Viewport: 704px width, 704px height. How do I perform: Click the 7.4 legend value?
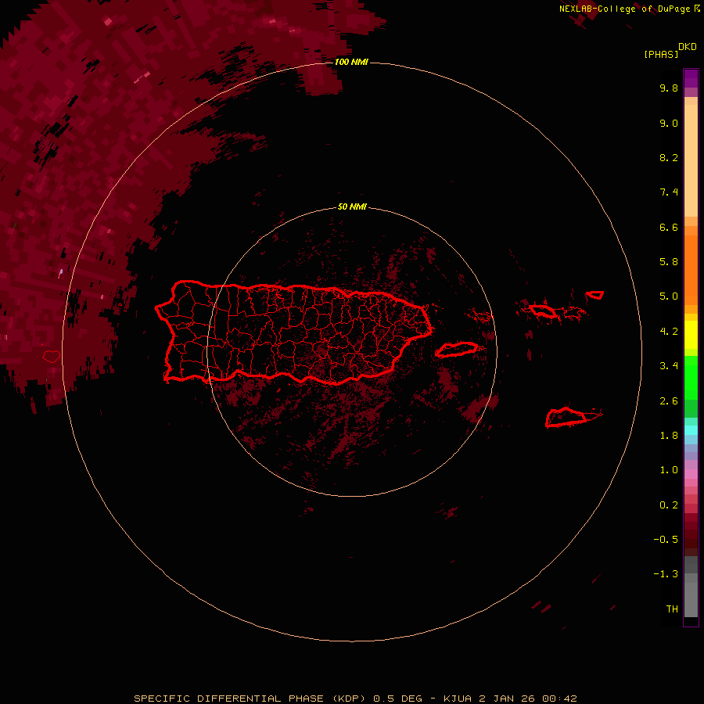(669, 192)
